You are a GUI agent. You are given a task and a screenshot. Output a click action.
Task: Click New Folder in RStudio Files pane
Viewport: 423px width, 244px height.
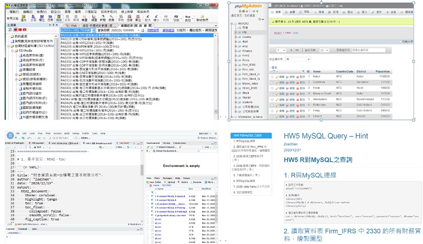[x=154, y=182]
